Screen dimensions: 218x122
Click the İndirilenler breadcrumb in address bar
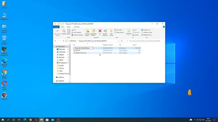(x=73, y=41)
